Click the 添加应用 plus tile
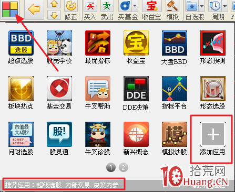 [213, 134]
